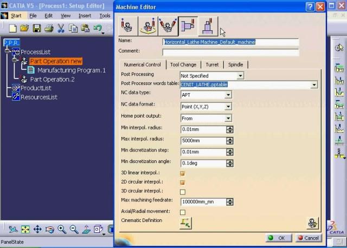Click the Zoom In magnifier icon
The image size is (347, 248).
click(62, 230)
